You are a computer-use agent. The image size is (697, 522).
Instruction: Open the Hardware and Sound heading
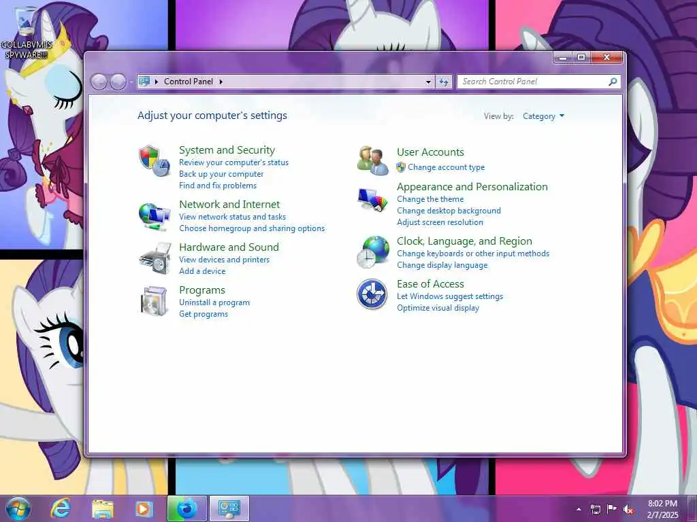pos(229,247)
